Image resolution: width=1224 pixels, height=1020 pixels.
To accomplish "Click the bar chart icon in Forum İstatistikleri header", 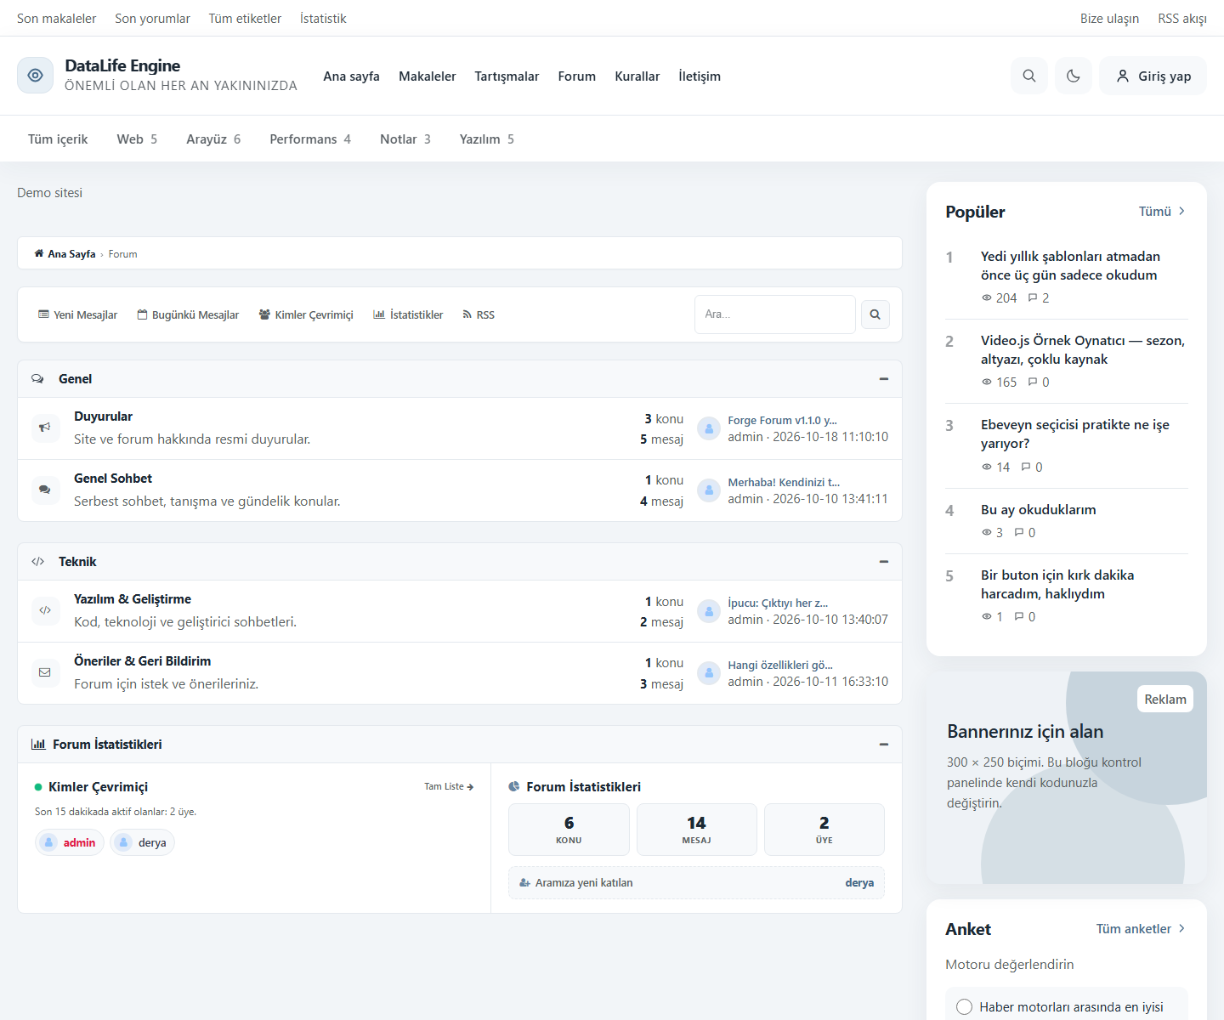I will click(x=38, y=744).
